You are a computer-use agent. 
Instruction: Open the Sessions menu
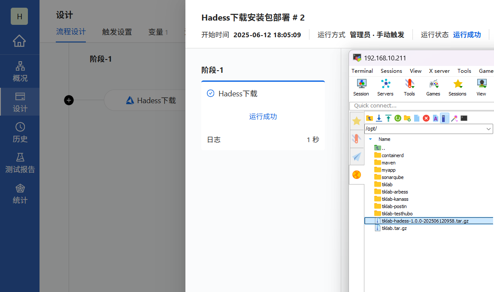click(391, 71)
